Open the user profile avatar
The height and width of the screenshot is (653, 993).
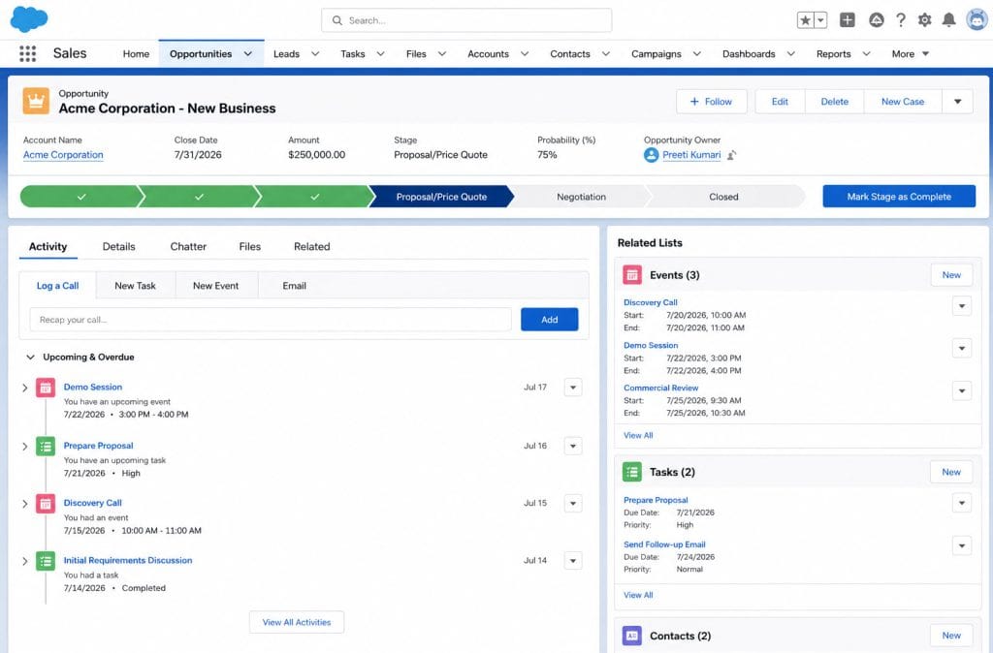pos(977,19)
